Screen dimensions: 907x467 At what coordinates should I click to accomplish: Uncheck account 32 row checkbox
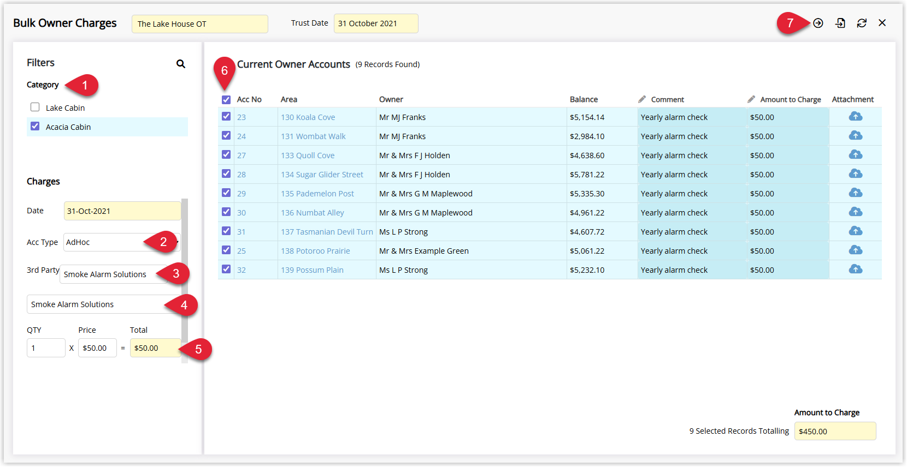[226, 269]
